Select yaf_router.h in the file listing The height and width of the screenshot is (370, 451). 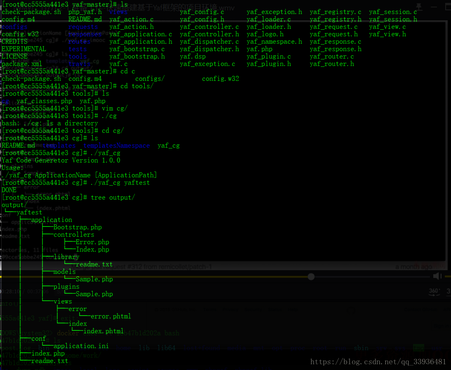point(332,64)
